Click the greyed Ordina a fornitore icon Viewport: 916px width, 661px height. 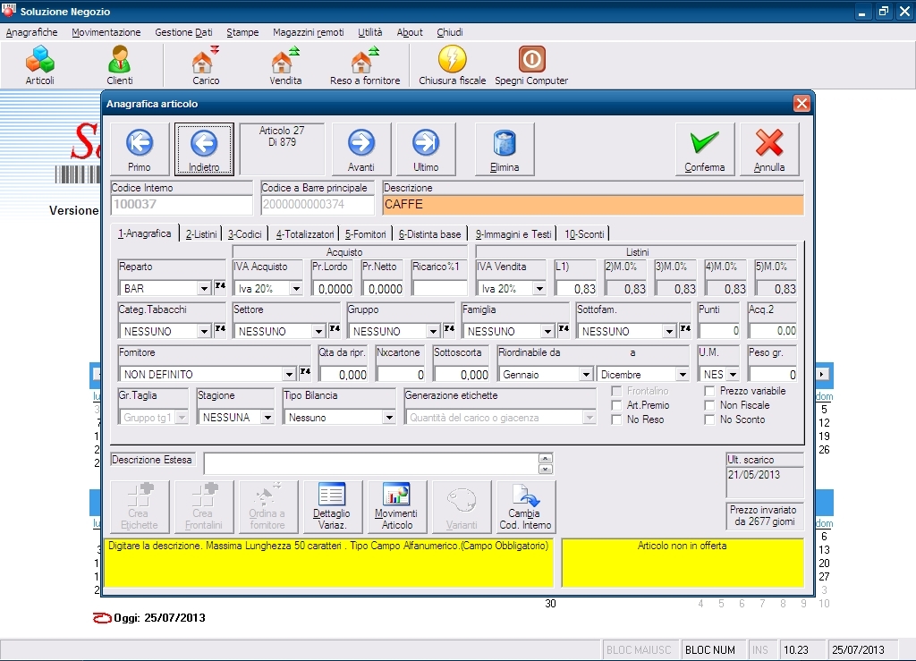point(267,506)
